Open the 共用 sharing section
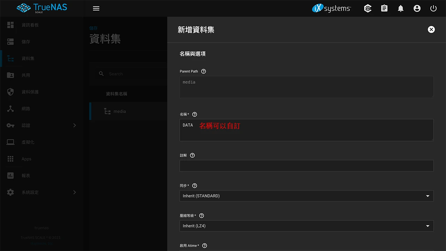This screenshot has height=251, width=446. (x=26, y=75)
